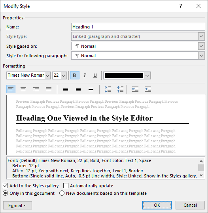Increase the paragraph indent
Image resolution: width=208 pixels, height=213 pixels.
(148, 89)
